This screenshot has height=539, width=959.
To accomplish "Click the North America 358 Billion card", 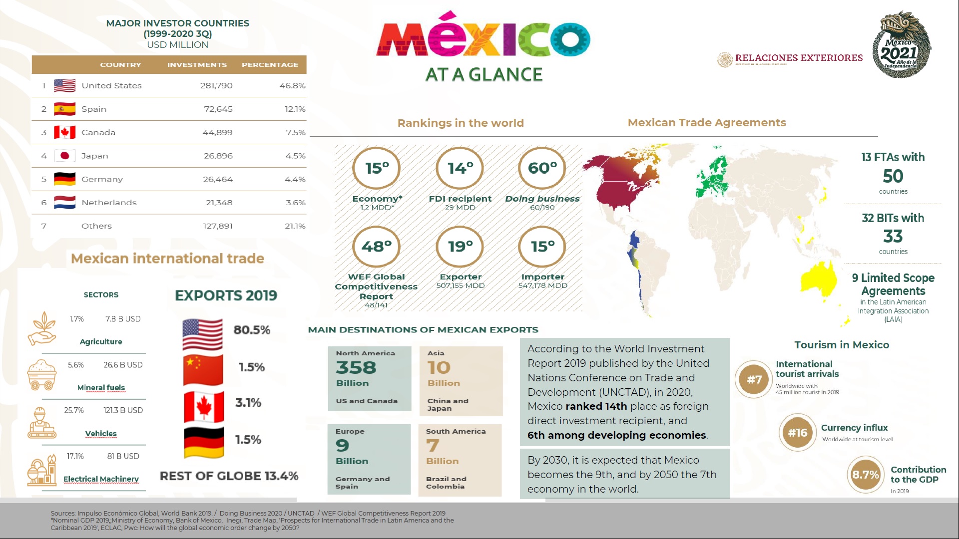I will tap(370, 379).
